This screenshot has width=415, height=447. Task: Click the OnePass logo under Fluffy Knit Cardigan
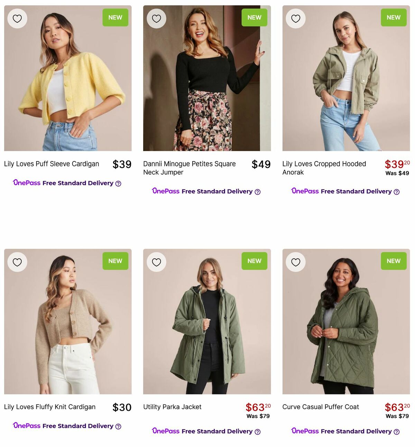(26, 426)
